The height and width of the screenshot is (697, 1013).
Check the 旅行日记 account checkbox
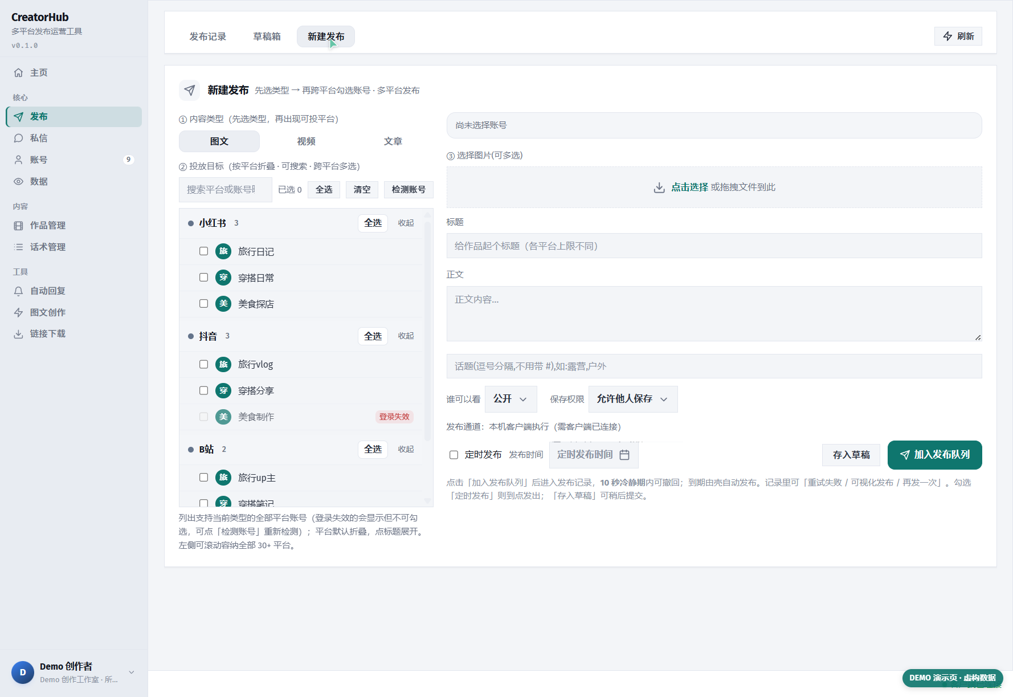pos(203,251)
